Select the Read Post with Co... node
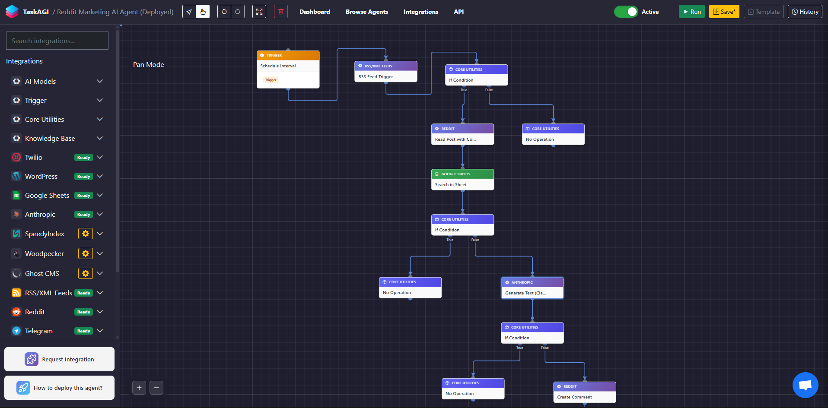Viewport: 828px width, 408px height. (x=462, y=134)
